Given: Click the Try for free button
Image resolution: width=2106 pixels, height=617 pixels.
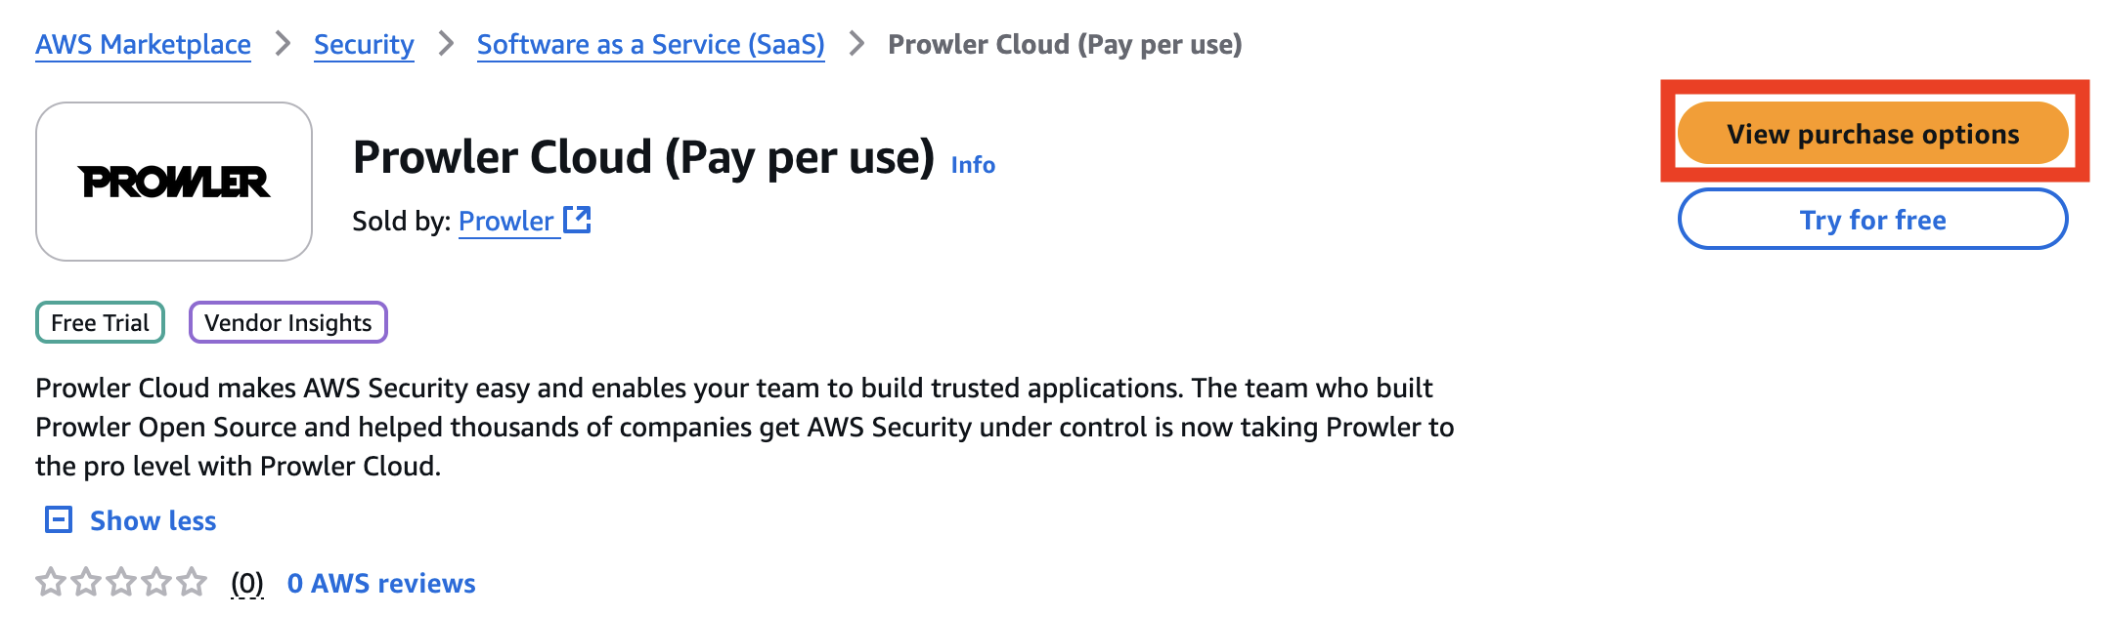Looking at the screenshot, I should [x=1872, y=220].
